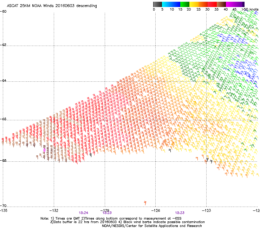Click the dark purple 45-50 knots legend swatch

coord(240,4)
